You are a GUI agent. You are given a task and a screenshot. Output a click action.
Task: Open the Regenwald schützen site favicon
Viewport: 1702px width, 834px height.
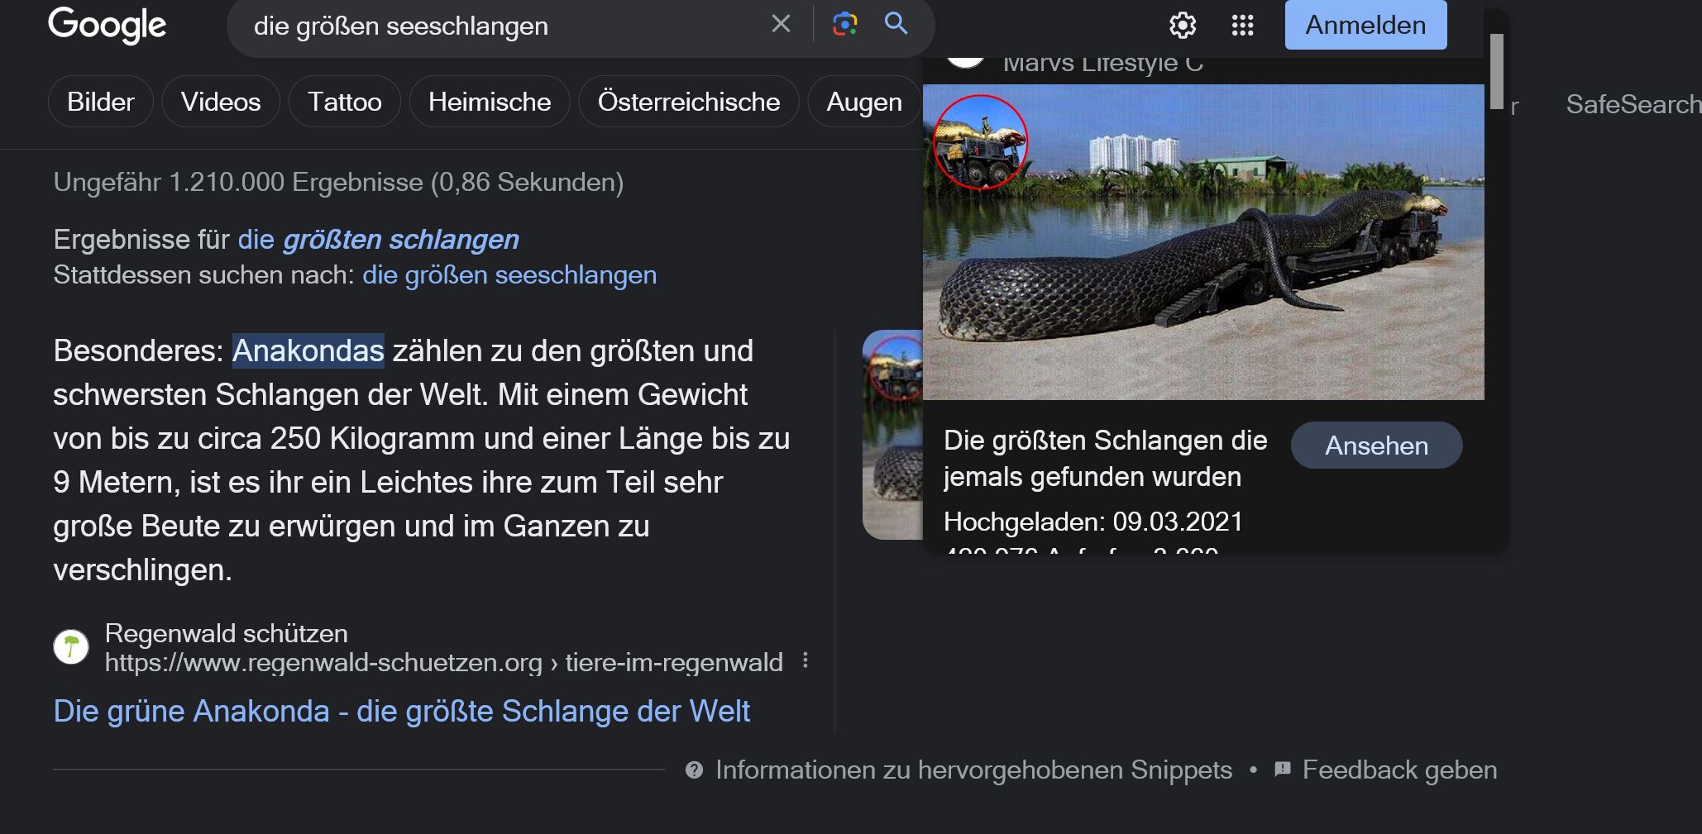pyautogui.click(x=71, y=646)
